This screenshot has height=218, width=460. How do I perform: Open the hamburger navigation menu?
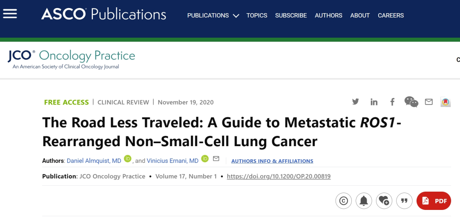coord(10,14)
